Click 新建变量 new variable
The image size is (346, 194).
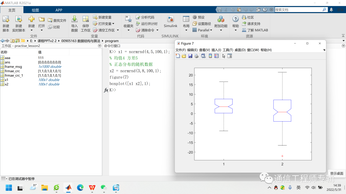(x=102, y=17)
